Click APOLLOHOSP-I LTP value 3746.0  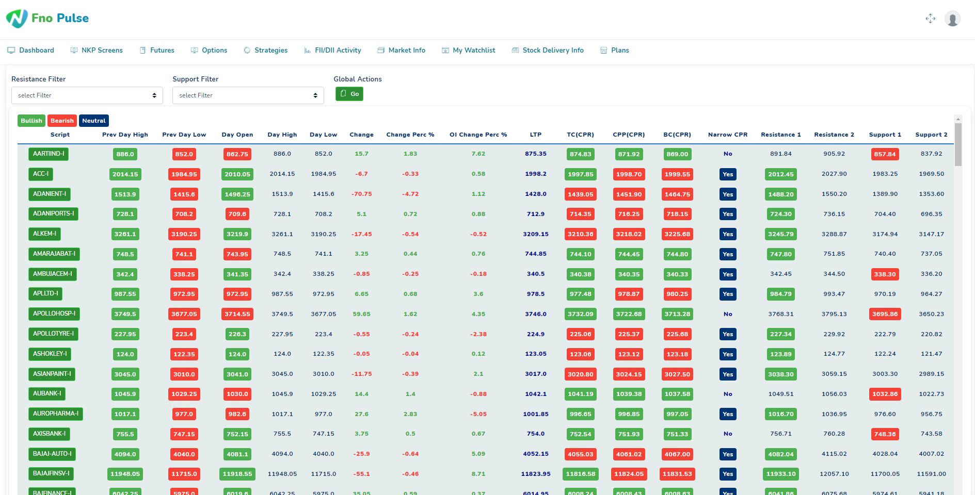(536, 314)
